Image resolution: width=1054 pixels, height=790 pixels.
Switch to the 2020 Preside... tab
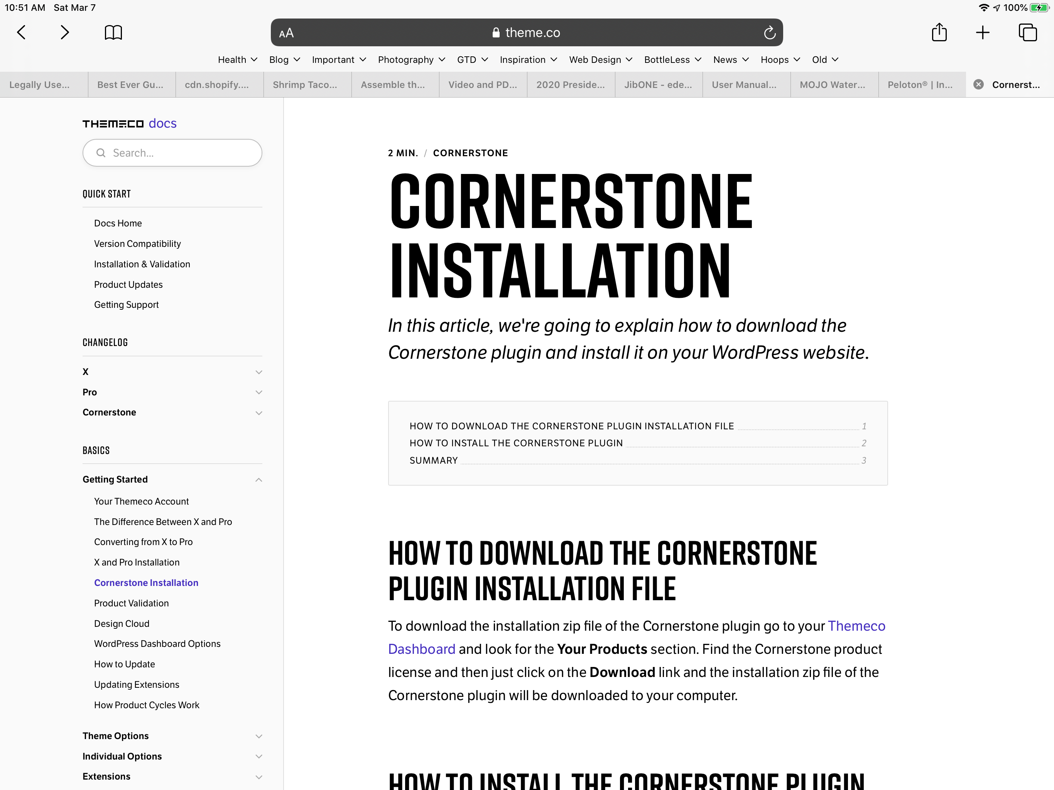pos(571,84)
